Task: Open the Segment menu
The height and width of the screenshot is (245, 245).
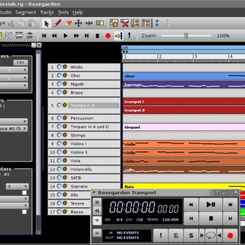Action: [x=26, y=12]
